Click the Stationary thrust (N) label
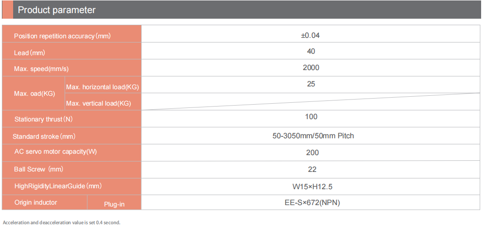The width and height of the screenshot is (483, 235). (x=44, y=119)
